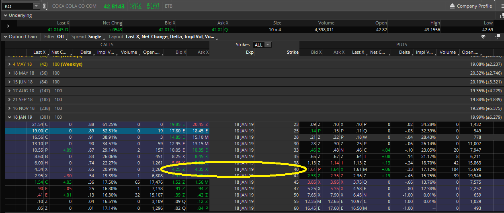Collapse the 18 JAN 19 expiration row

(x=9, y=117)
